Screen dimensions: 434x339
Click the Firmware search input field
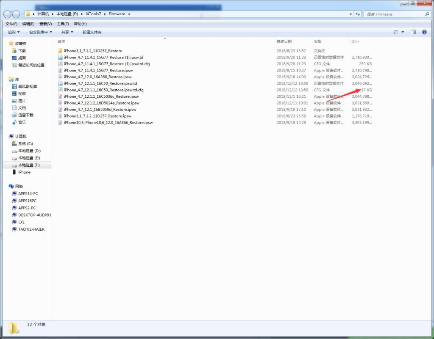click(x=393, y=14)
